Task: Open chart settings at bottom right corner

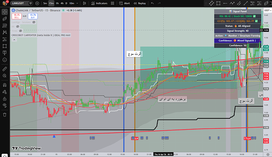Action: coord(268,154)
